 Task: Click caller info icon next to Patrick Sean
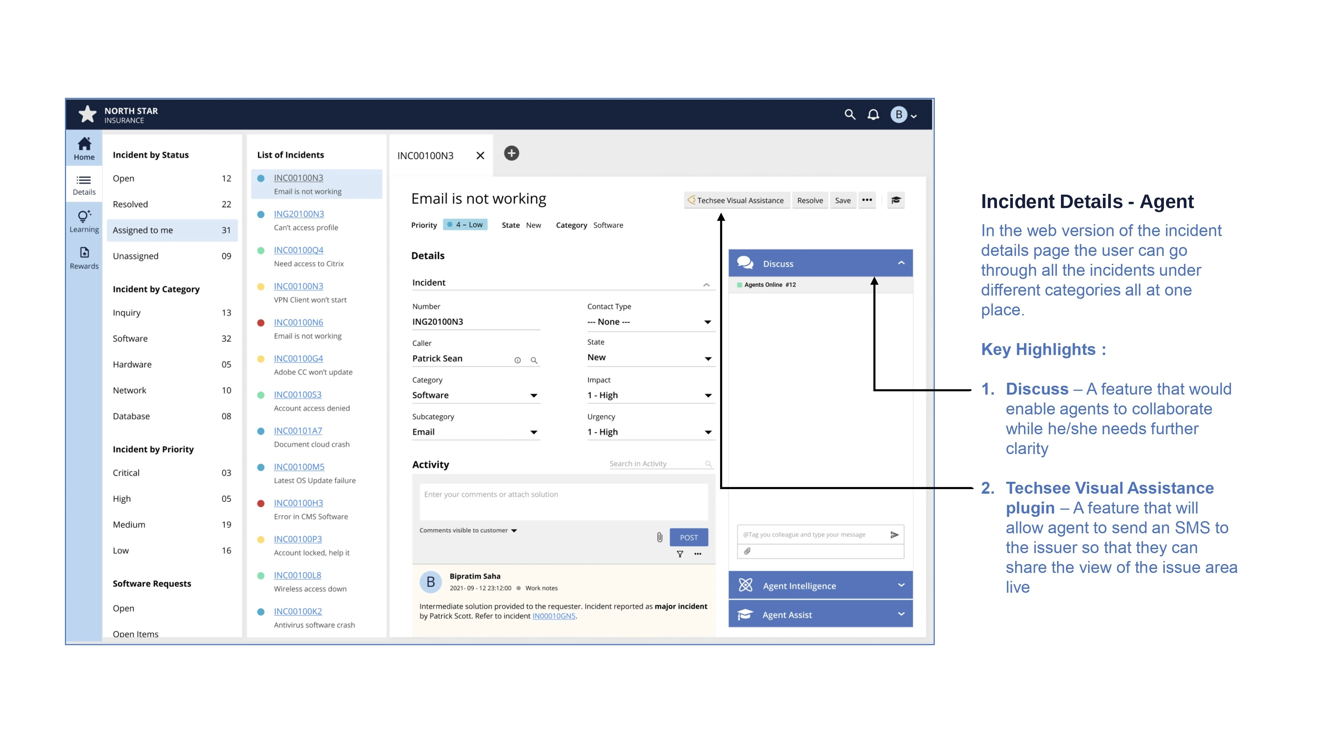coord(517,360)
